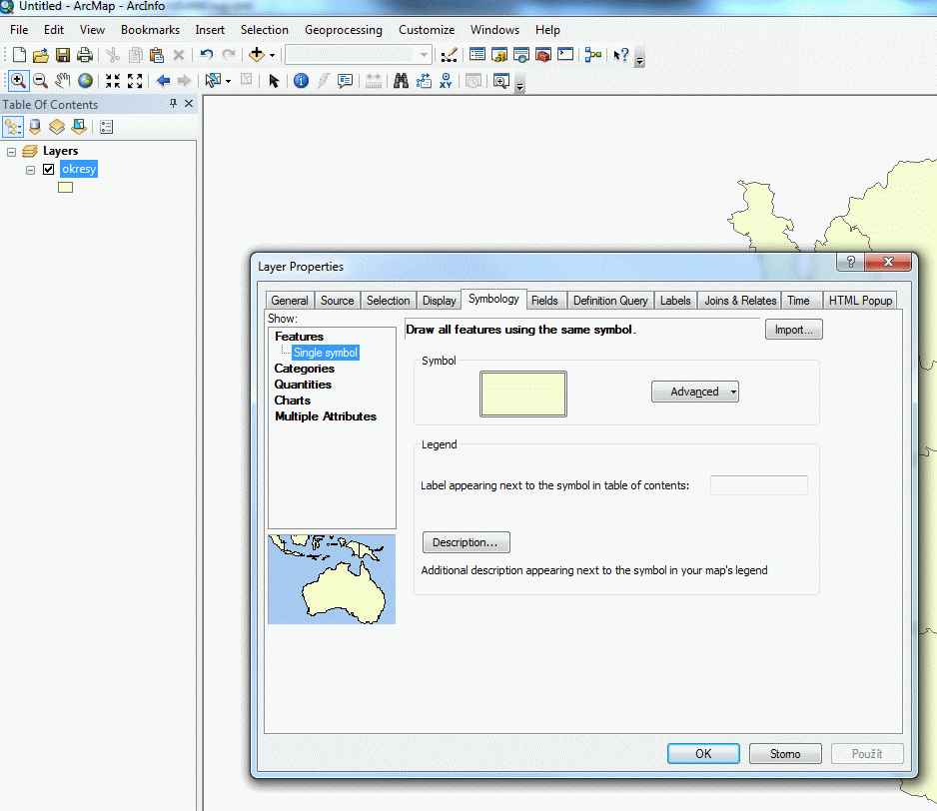Save the map document
Image resolution: width=937 pixels, height=811 pixels.
coord(63,55)
